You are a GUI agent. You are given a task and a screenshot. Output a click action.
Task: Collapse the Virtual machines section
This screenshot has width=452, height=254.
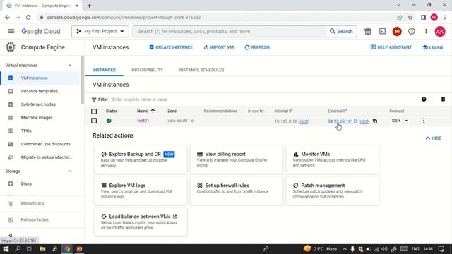click(x=70, y=66)
